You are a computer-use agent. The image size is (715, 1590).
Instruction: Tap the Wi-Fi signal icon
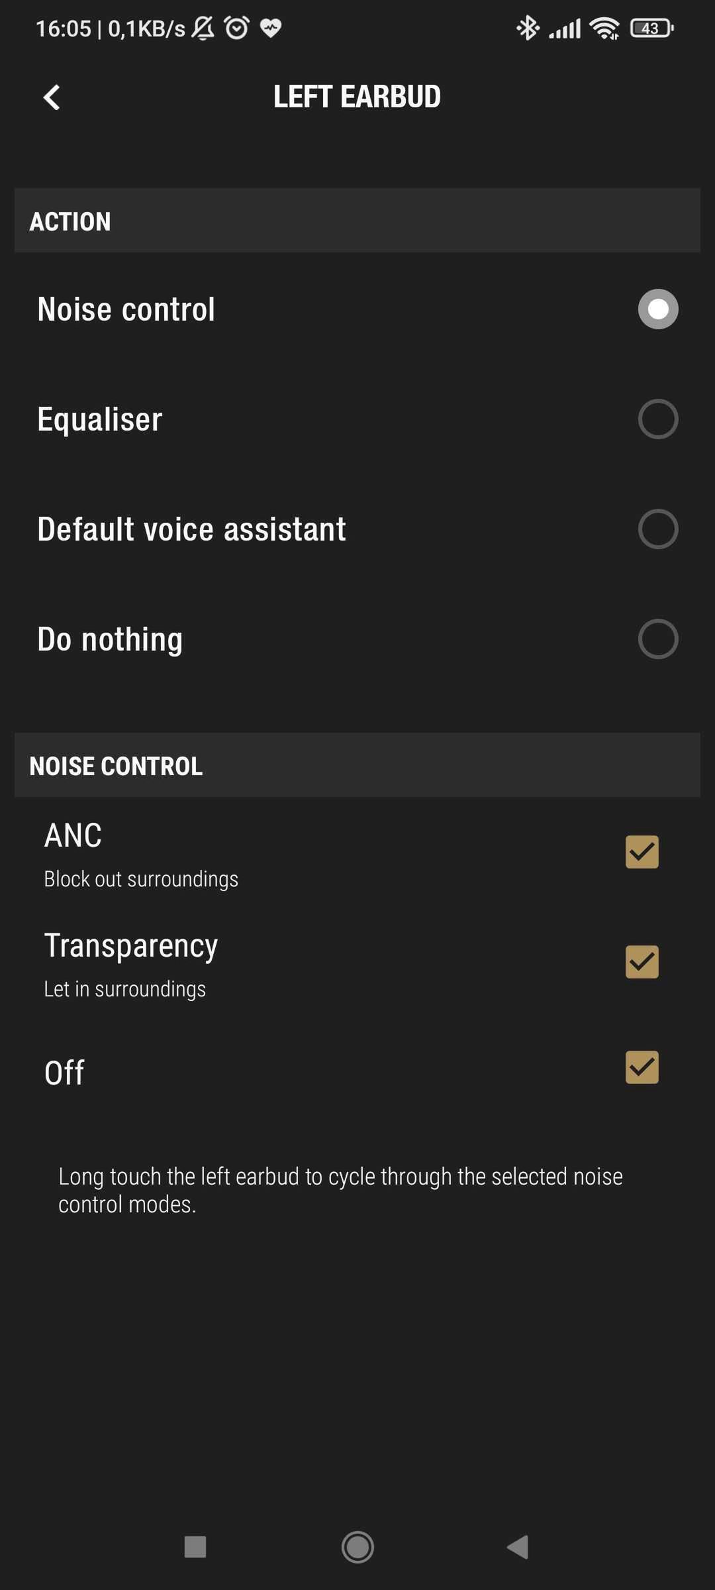click(604, 28)
